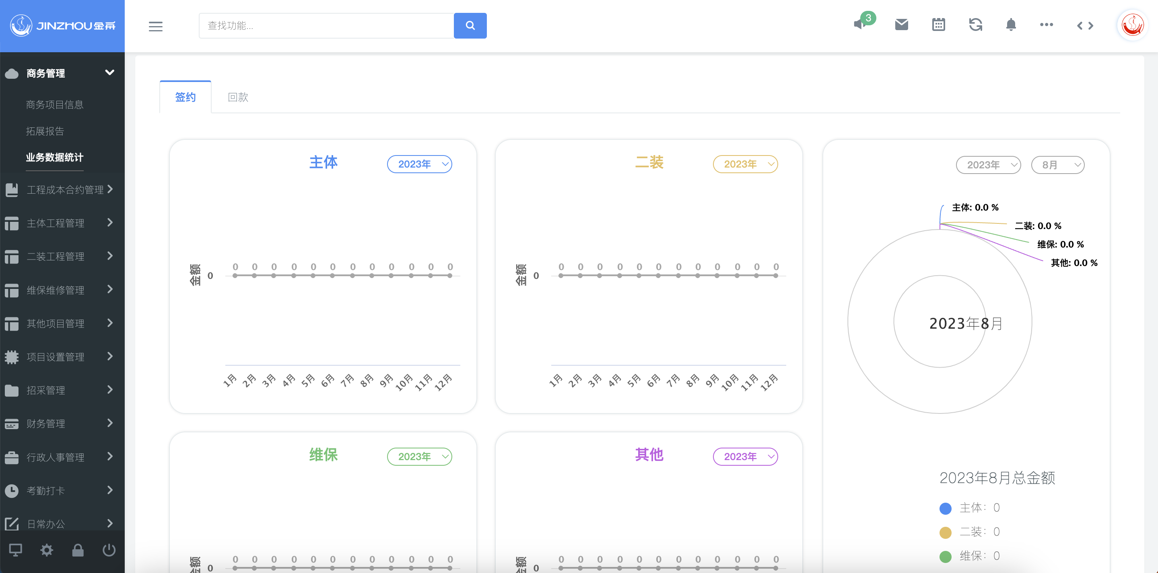Viewport: 1158px width, 573px height.
Task: Click the 查找功能 search input field
Action: point(326,26)
